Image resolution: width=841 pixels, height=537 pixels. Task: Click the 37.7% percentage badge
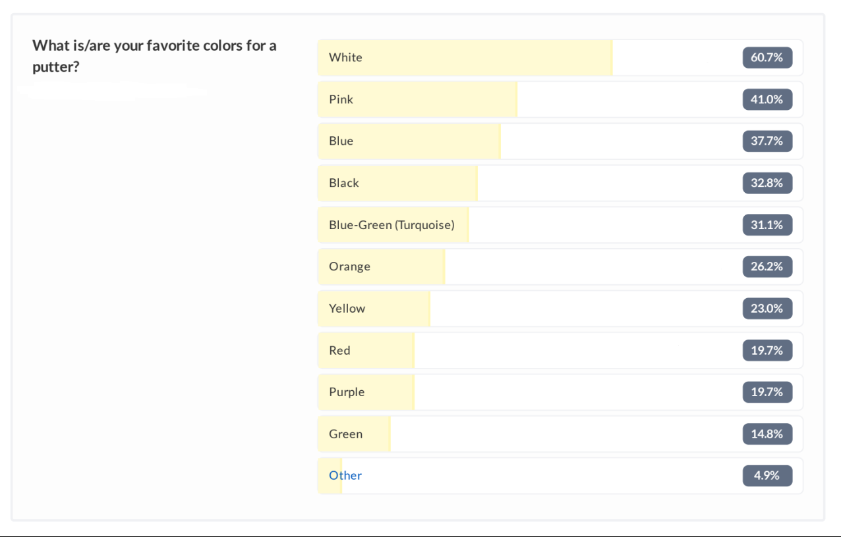[767, 141]
